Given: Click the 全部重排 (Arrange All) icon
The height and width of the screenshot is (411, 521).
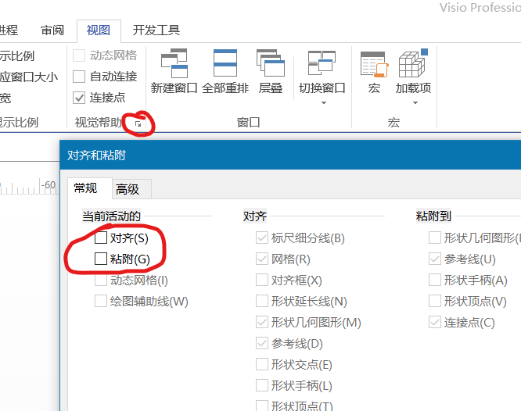Looking at the screenshot, I should 225,63.
